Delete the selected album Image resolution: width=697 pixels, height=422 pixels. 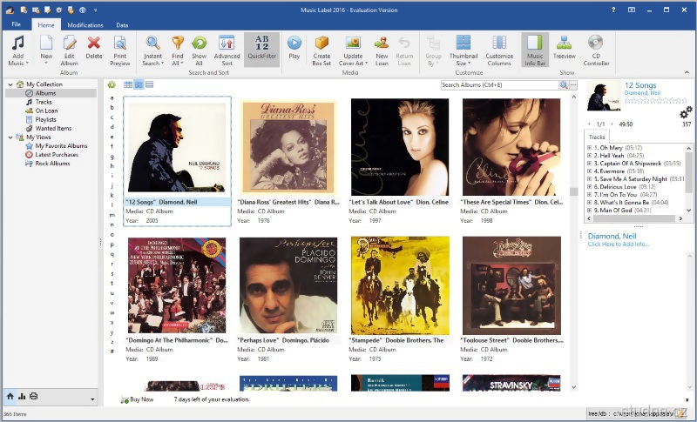(x=94, y=48)
